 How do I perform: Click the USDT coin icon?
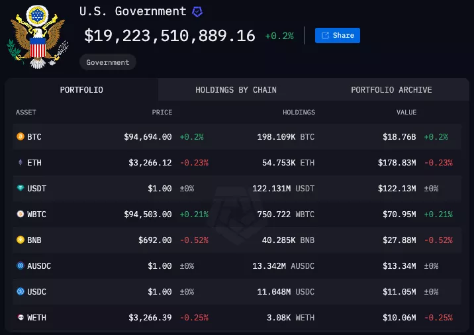tap(20, 189)
